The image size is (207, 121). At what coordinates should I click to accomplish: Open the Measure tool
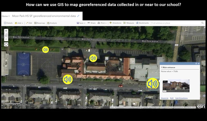[128, 23]
